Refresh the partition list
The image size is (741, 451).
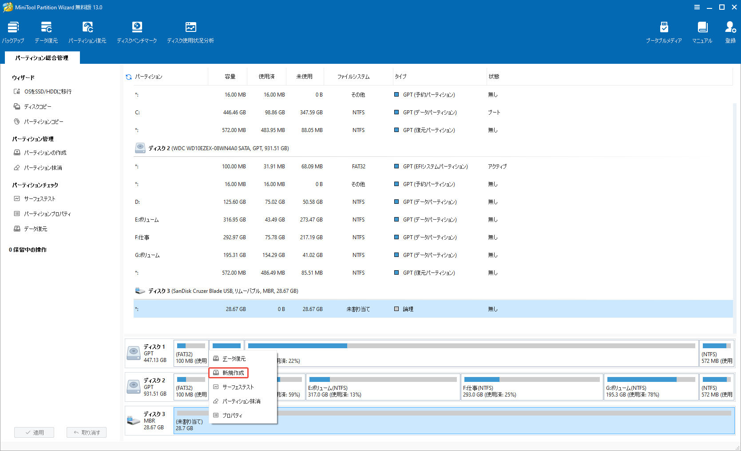(x=128, y=76)
